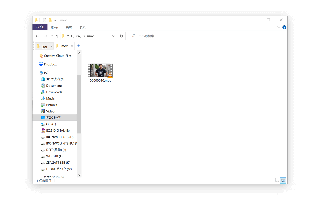Click the 00000010.mov file name

click(100, 81)
